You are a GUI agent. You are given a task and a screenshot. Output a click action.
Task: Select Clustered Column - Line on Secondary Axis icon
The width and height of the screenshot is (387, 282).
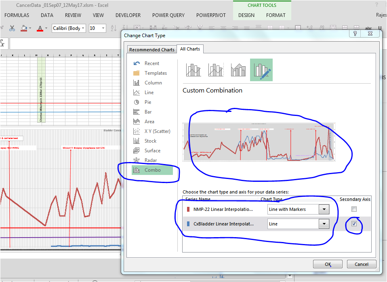[216, 70]
